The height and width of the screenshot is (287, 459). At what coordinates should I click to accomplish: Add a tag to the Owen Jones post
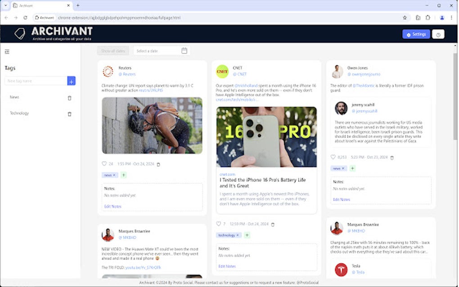point(352,168)
